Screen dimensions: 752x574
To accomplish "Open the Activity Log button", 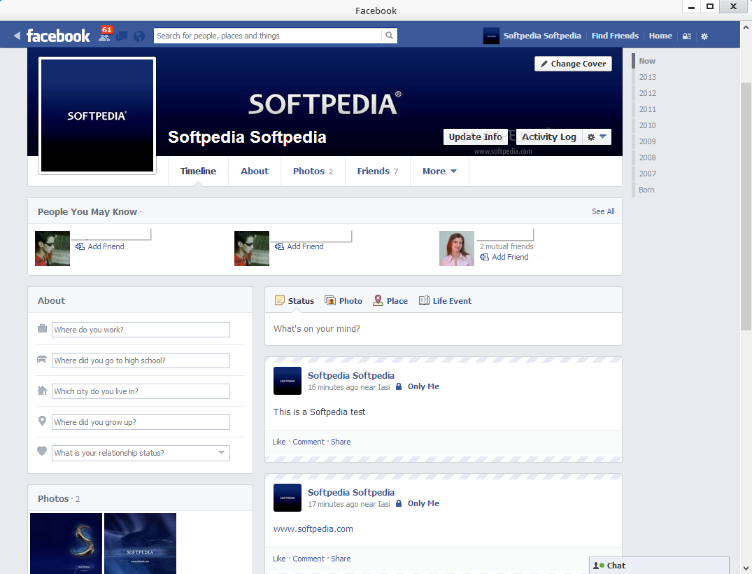I will pyautogui.click(x=548, y=136).
